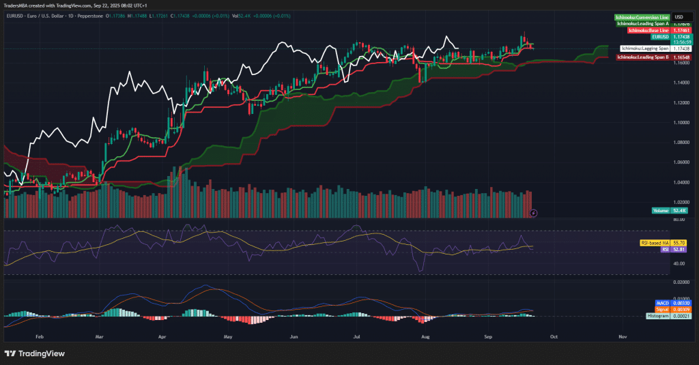The height and width of the screenshot is (365, 699).
Task: Select the EURUSD price label
Action: (x=659, y=37)
